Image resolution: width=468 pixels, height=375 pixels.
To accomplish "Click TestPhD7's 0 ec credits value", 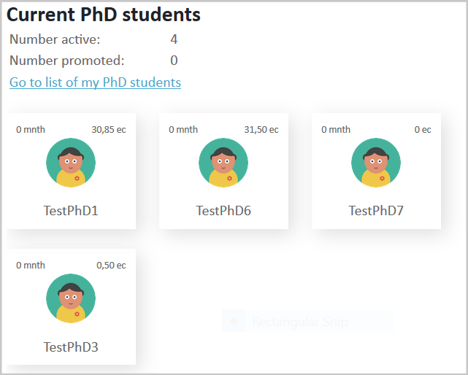I will point(423,130).
